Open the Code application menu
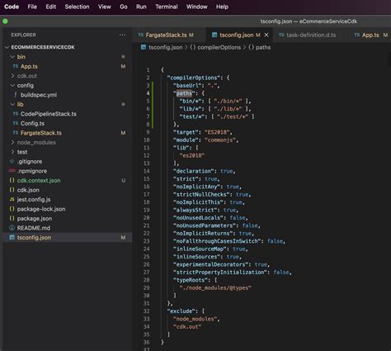Viewport: 391px width, 351px height. tap(12, 7)
